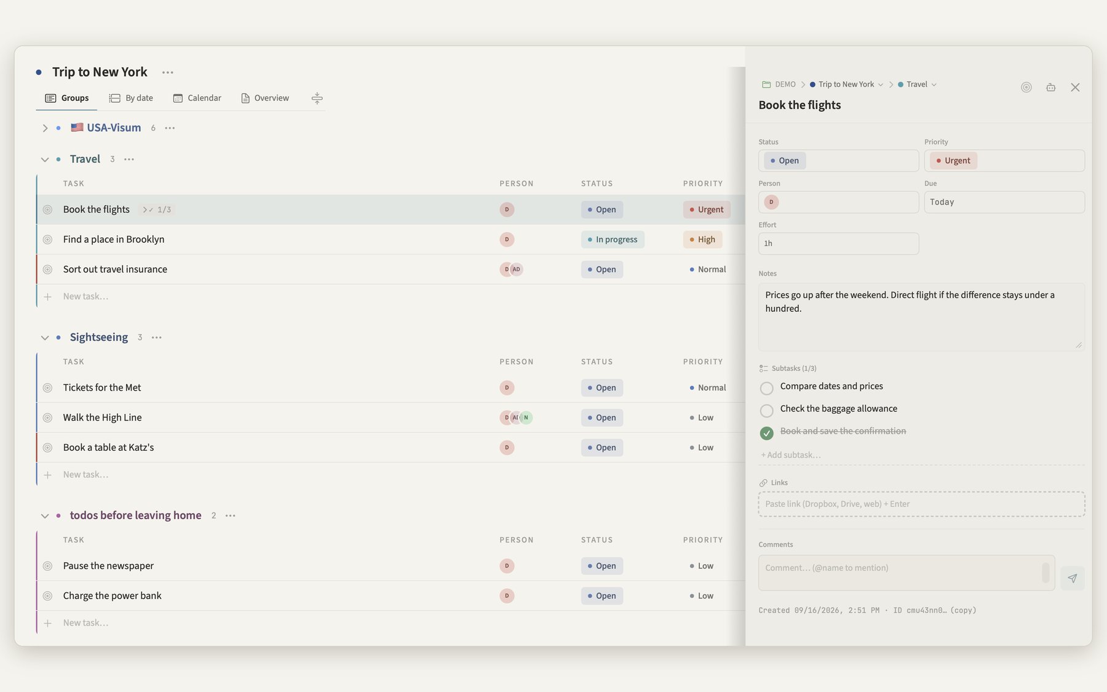The width and height of the screenshot is (1107, 692).
Task: Copy the task ID via (copy)
Action: point(963,610)
